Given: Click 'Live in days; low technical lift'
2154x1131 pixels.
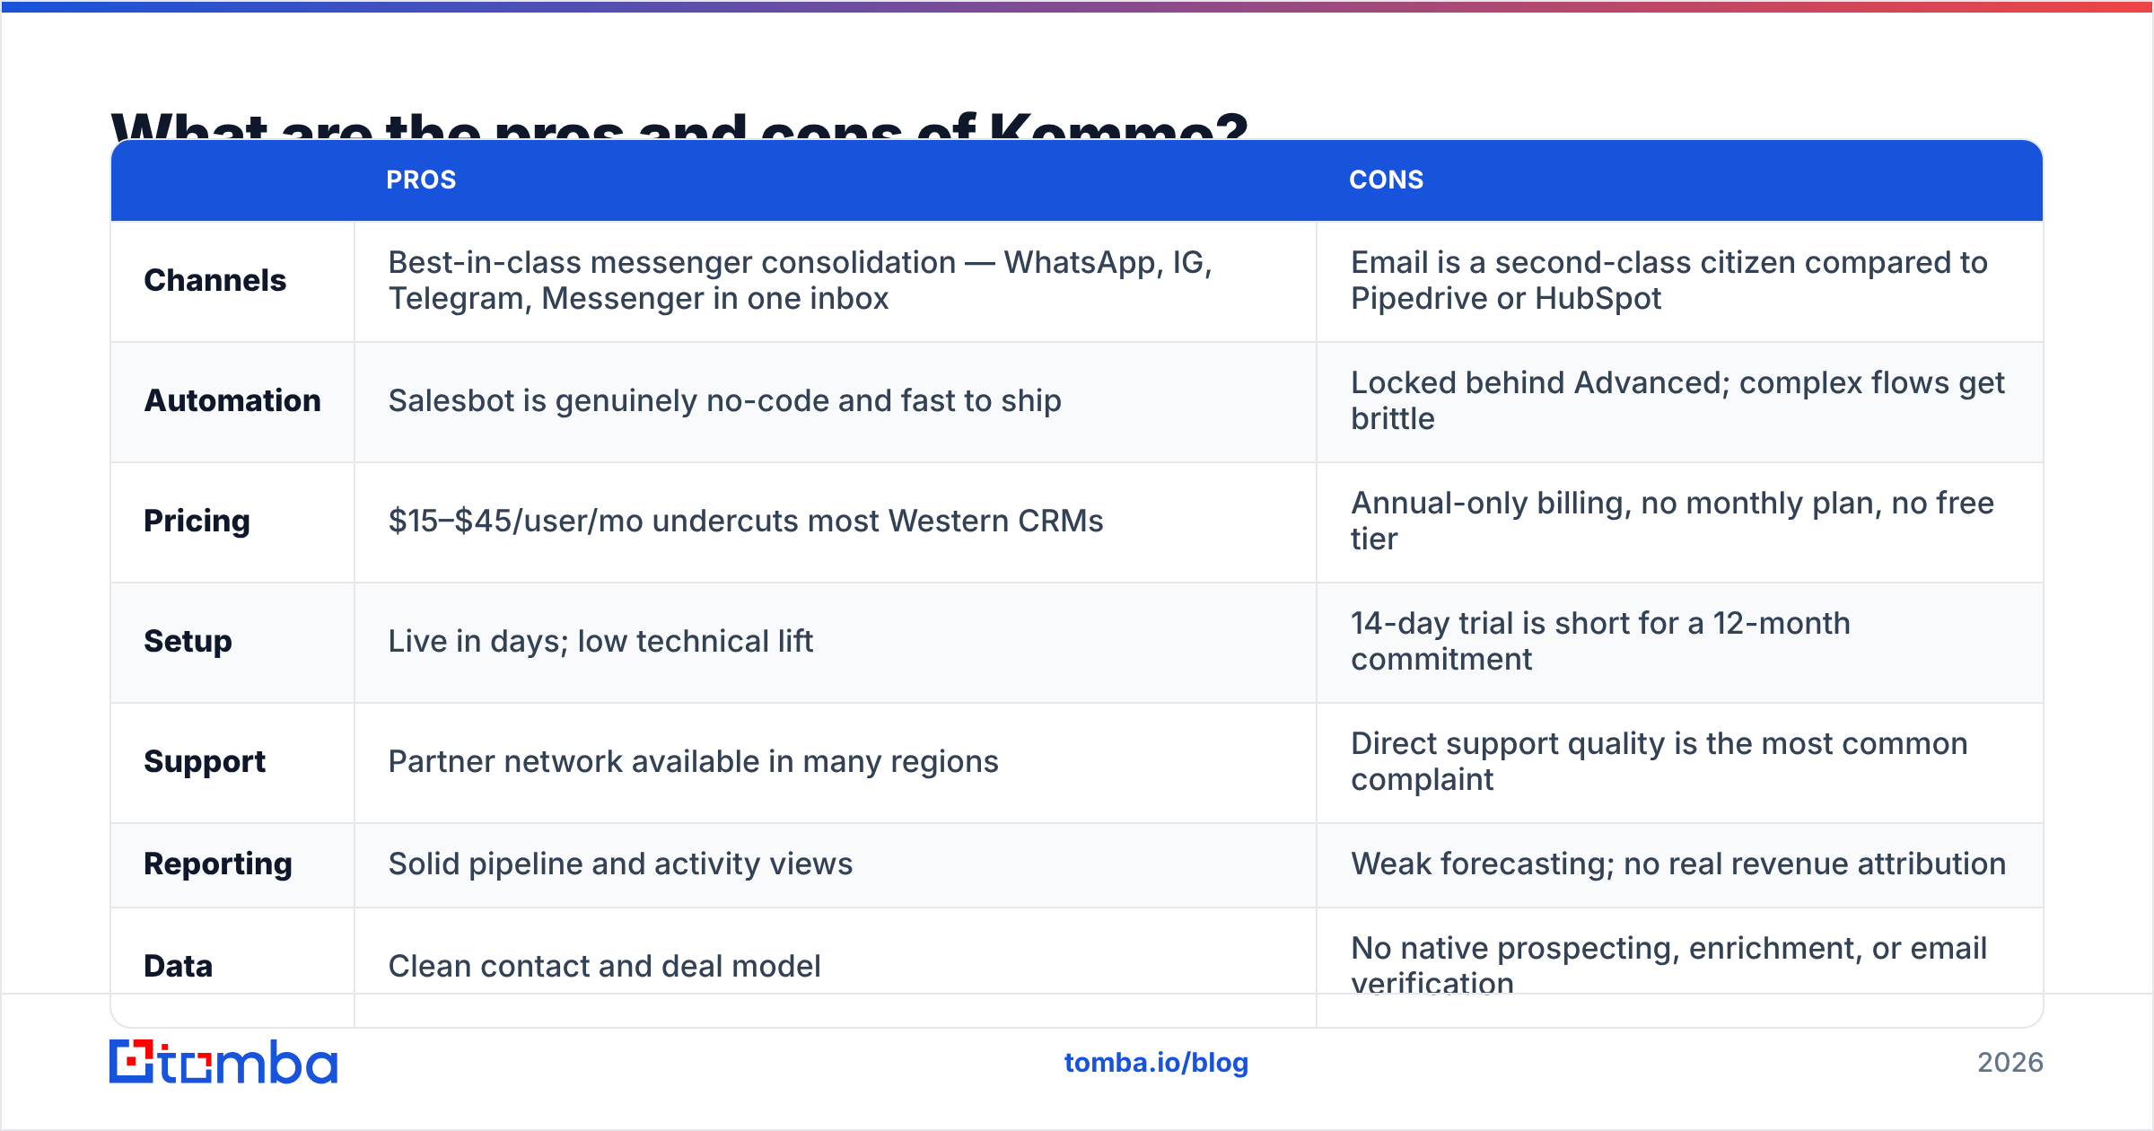Looking at the screenshot, I should (x=600, y=642).
